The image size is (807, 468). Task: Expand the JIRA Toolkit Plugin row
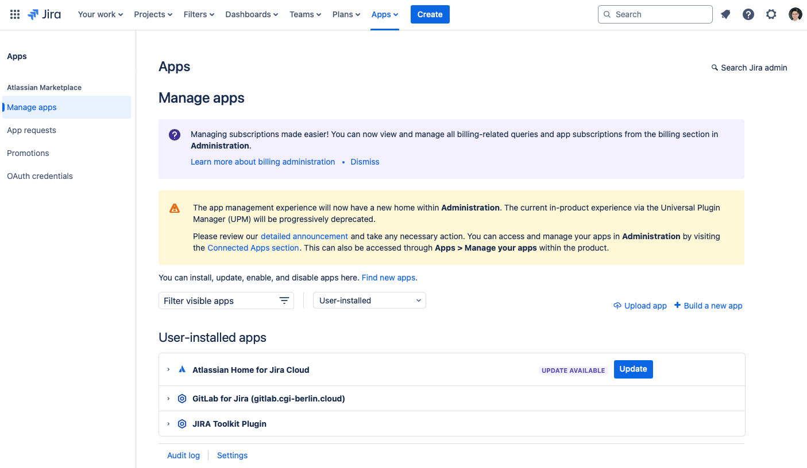click(x=168, y=424)
